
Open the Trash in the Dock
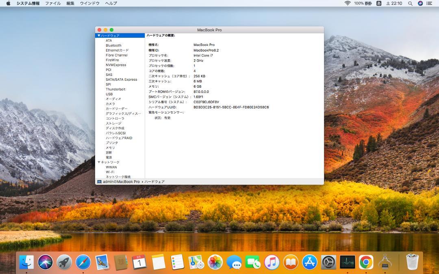coord(412,263)
